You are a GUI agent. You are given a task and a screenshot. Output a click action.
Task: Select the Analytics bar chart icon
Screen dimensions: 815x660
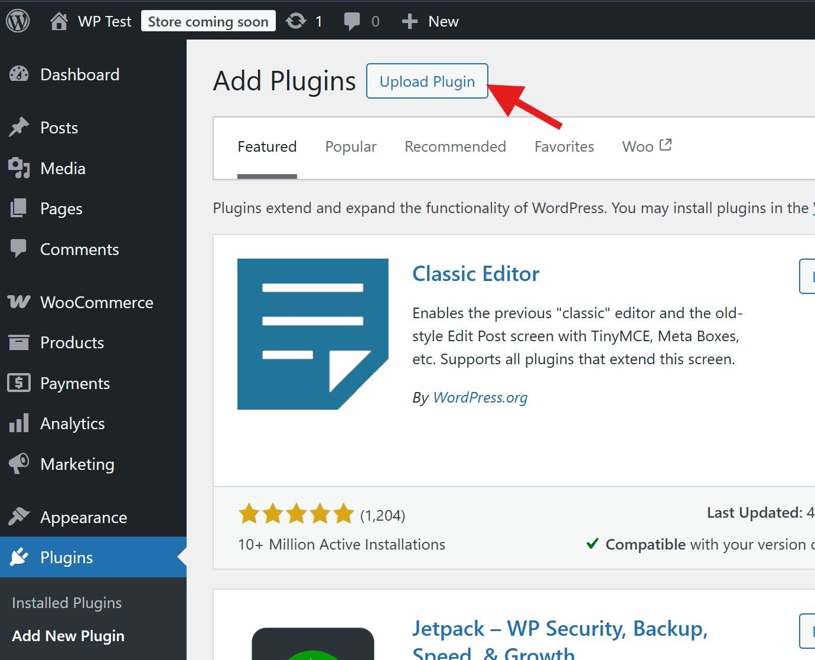coord(19,423)
